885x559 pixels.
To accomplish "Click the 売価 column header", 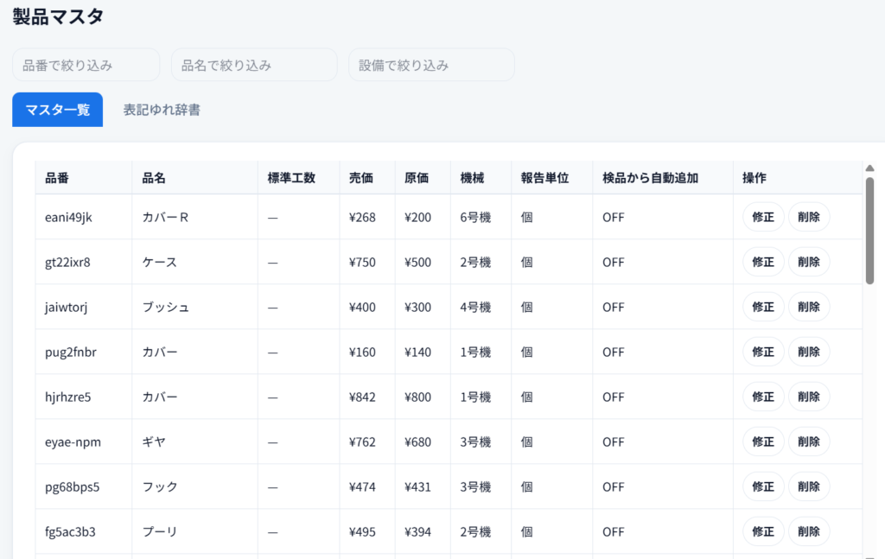I will click(x=361, y=178).
